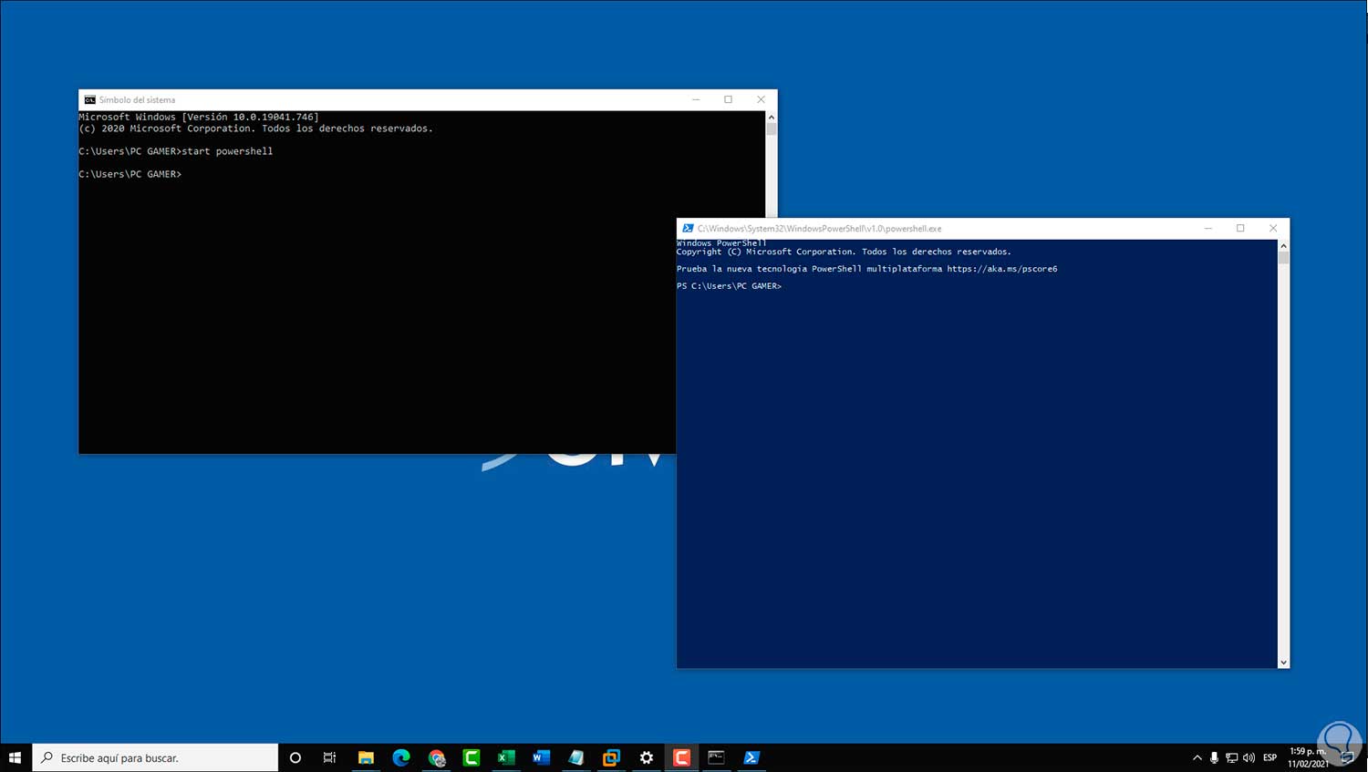The height and width of the screenshot is (772, 1368).
Task: Open the volume control in system tray
Action: coord(1249,757)
